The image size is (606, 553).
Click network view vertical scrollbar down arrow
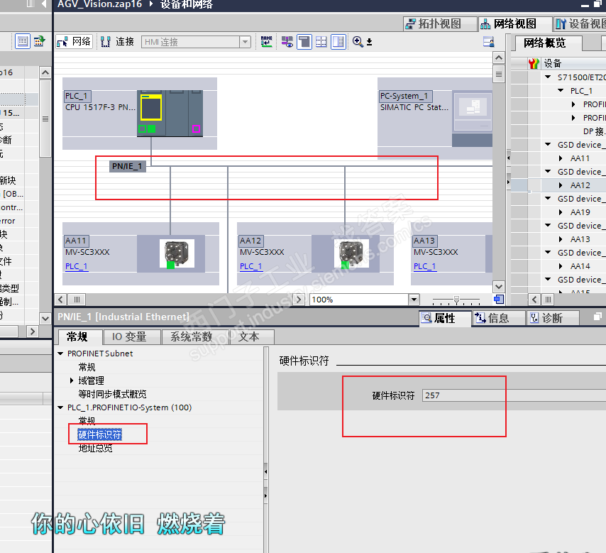pos(499,287)
